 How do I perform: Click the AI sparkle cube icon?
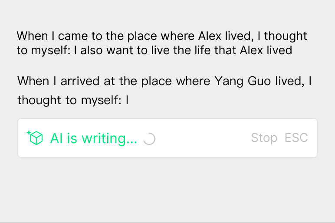click(x=35, y=138)
